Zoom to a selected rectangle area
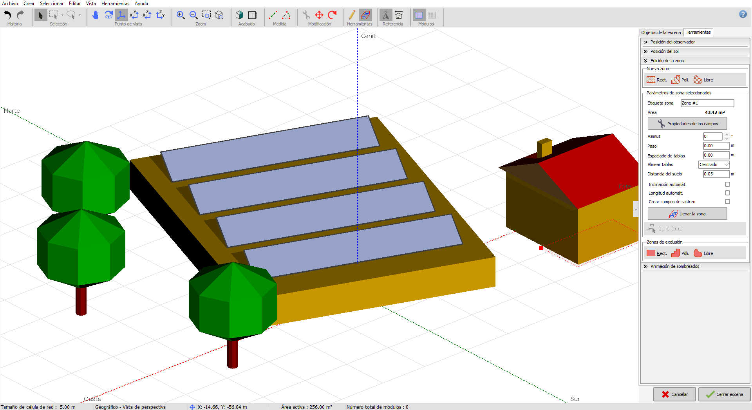 [206, 15]
